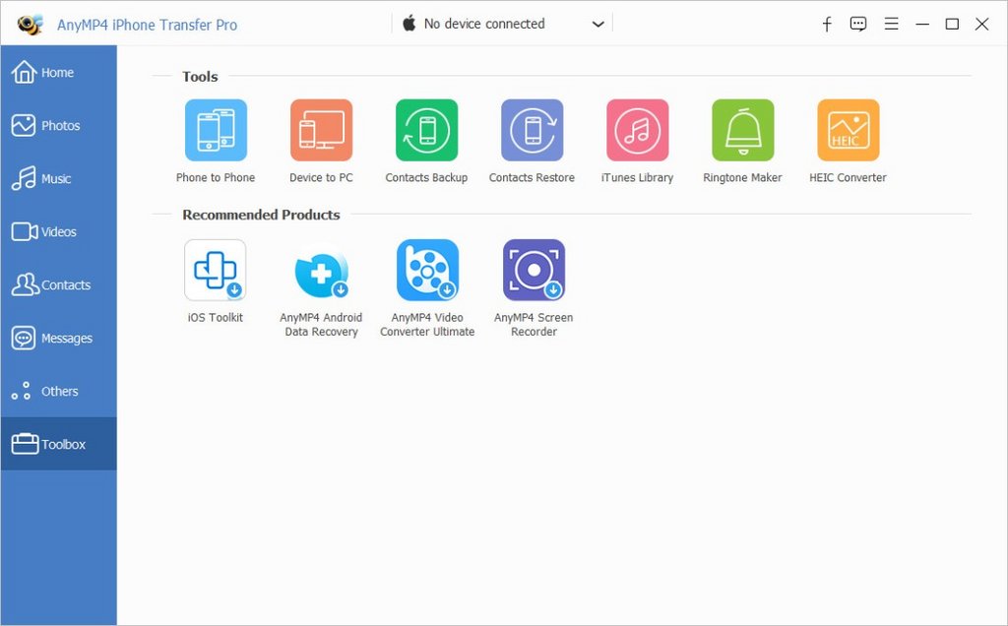Maximize the application window
Screen dimensions: 1008x626
(952, 25)
